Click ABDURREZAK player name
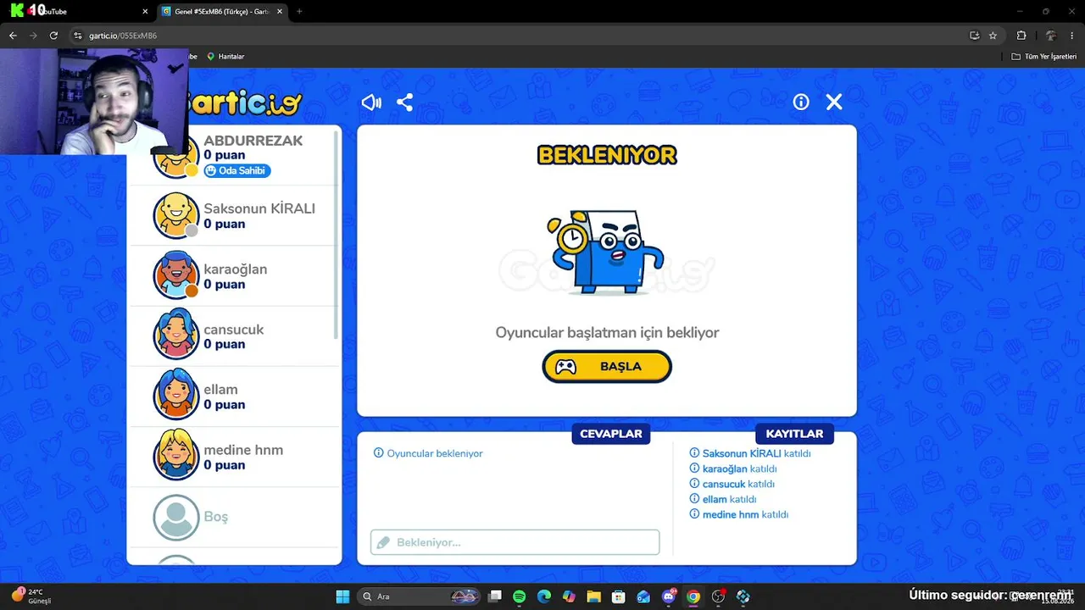 click(x=253, y=141)
